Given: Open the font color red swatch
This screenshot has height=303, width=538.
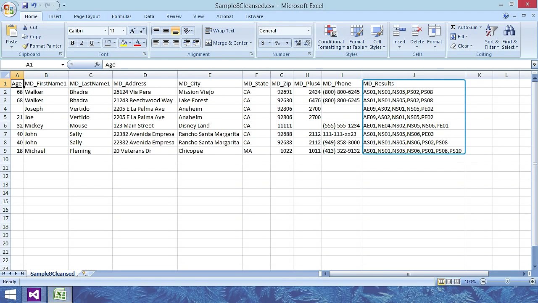Looking at the screenshot, I should click(137, 43).
